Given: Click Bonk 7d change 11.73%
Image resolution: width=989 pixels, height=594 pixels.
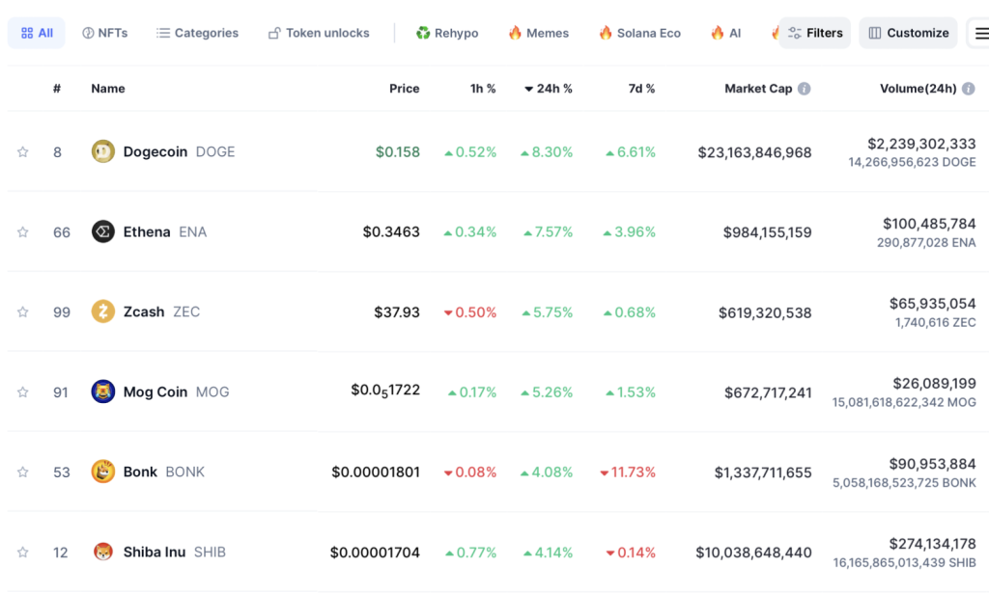Looking at the screenshot, I should [x=628, y=472].
